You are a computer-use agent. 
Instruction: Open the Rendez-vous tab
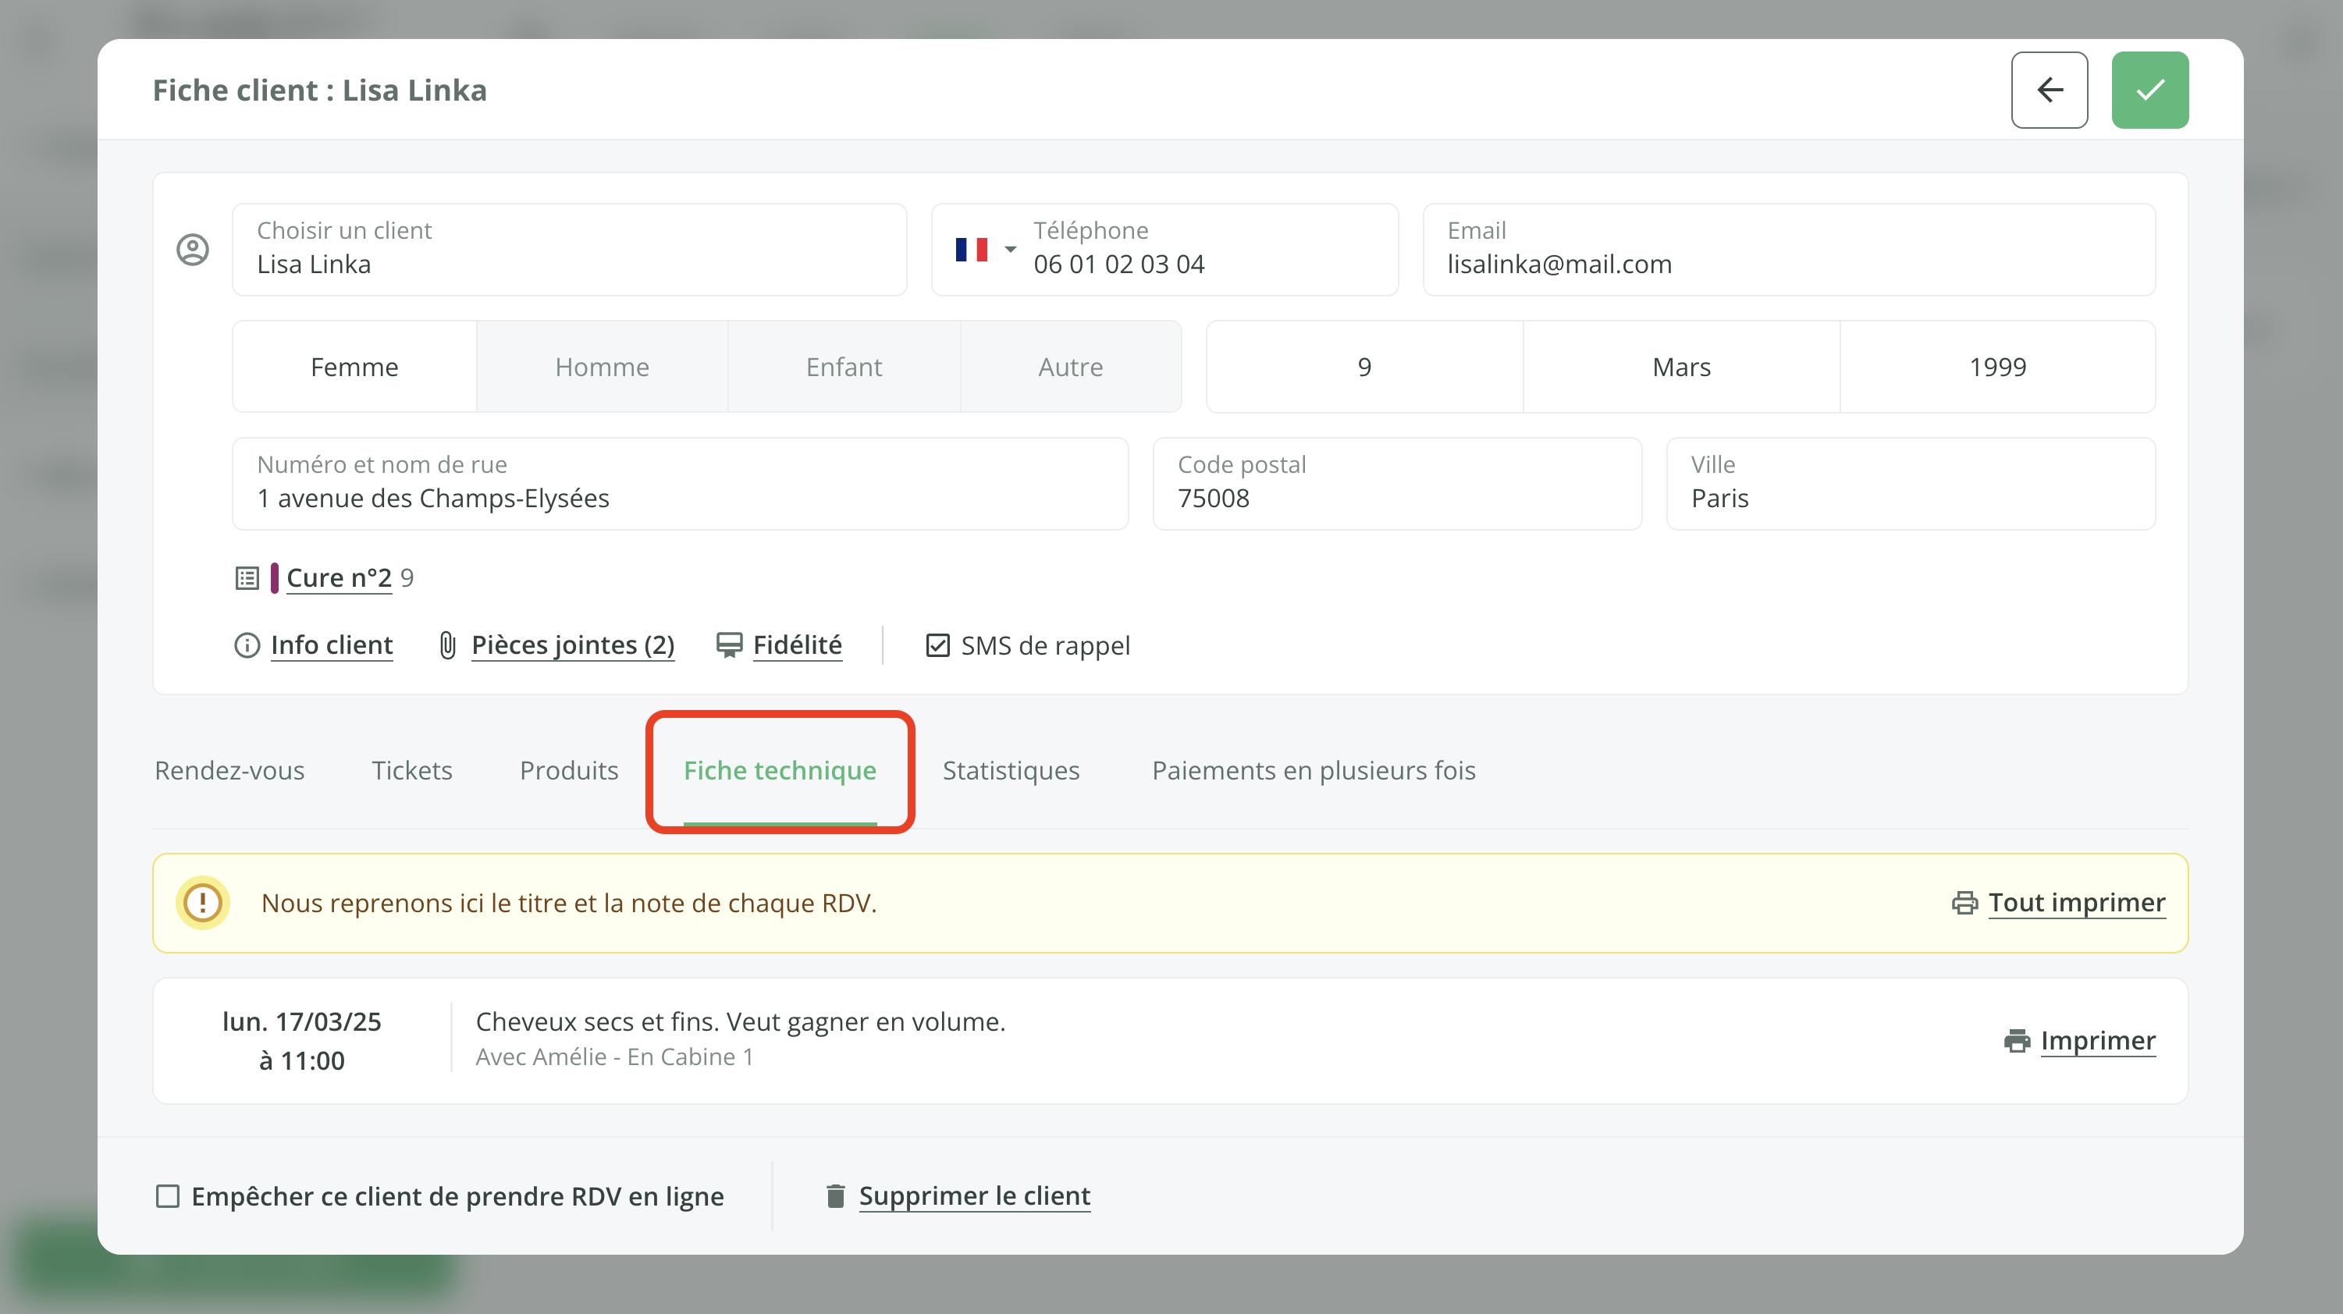(229, 770)
